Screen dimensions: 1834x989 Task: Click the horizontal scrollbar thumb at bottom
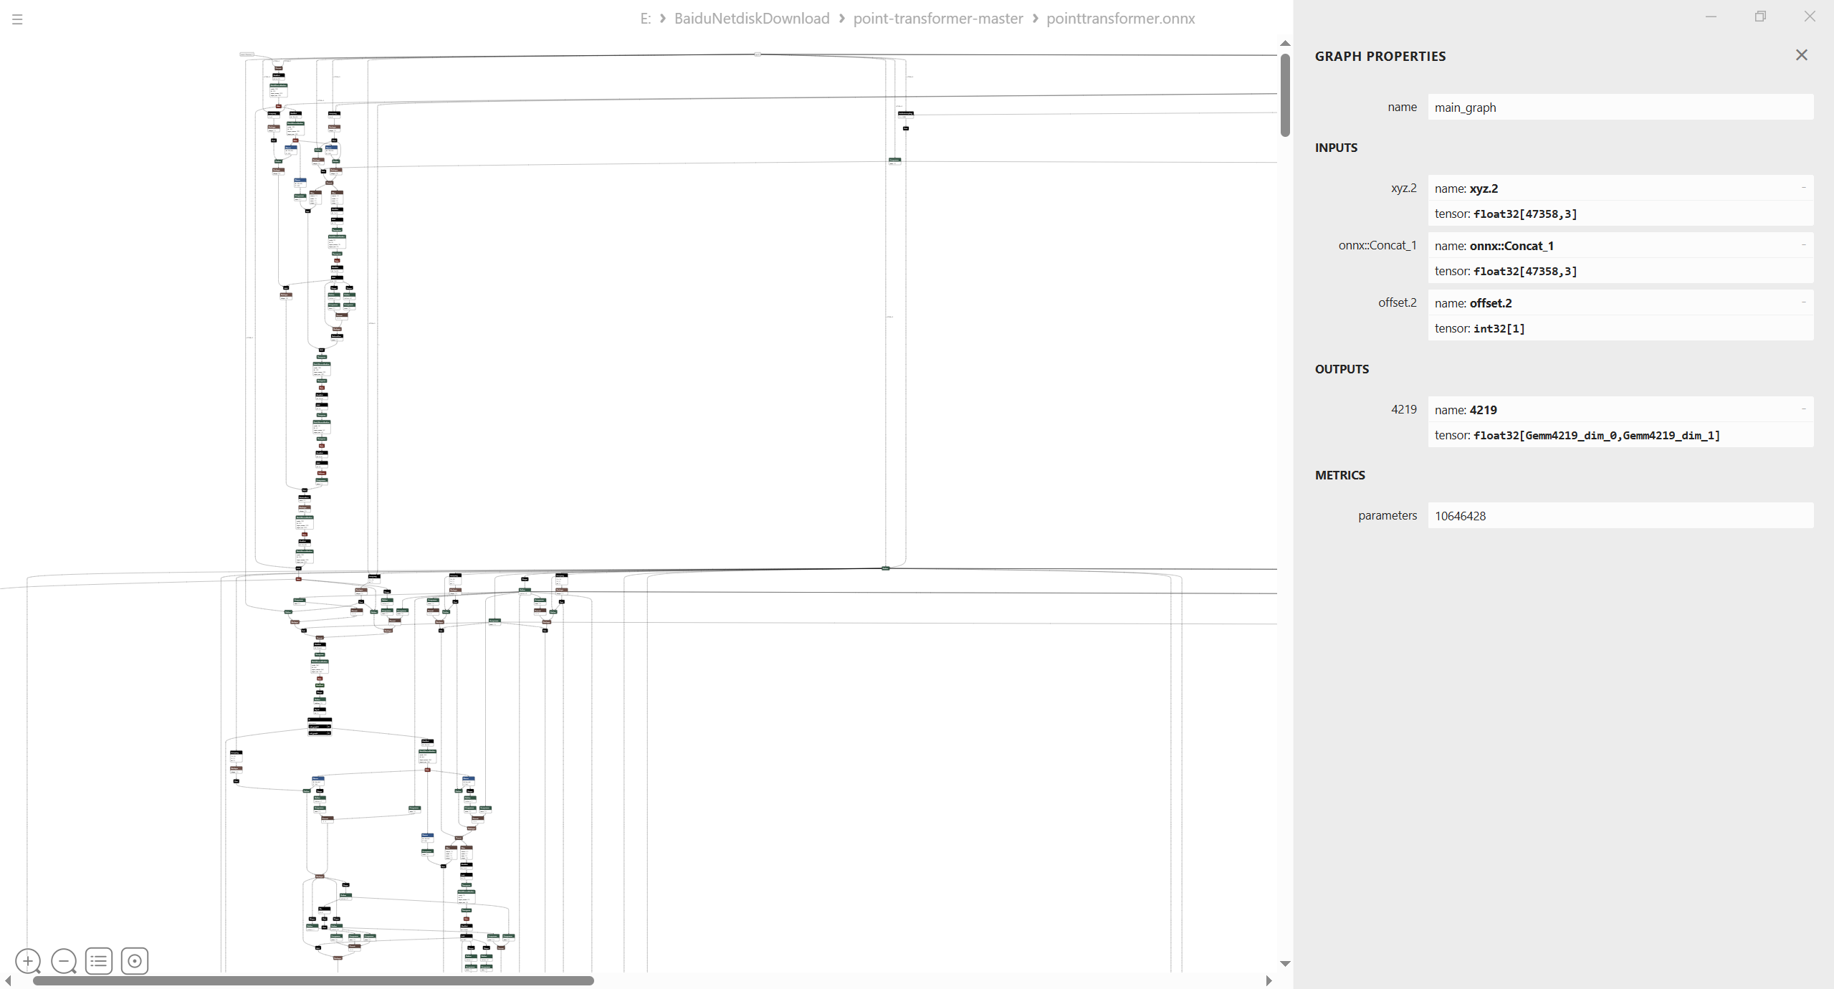click(313, 980)
